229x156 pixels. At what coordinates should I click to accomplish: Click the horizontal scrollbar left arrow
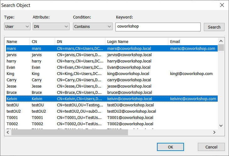tap(8, 132)
